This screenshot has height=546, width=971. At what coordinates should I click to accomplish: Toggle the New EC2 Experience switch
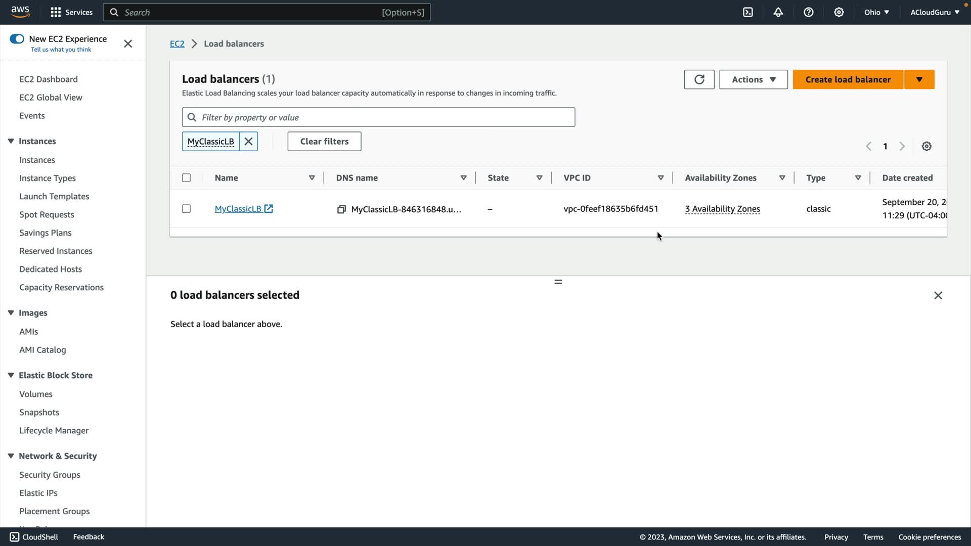17,39
